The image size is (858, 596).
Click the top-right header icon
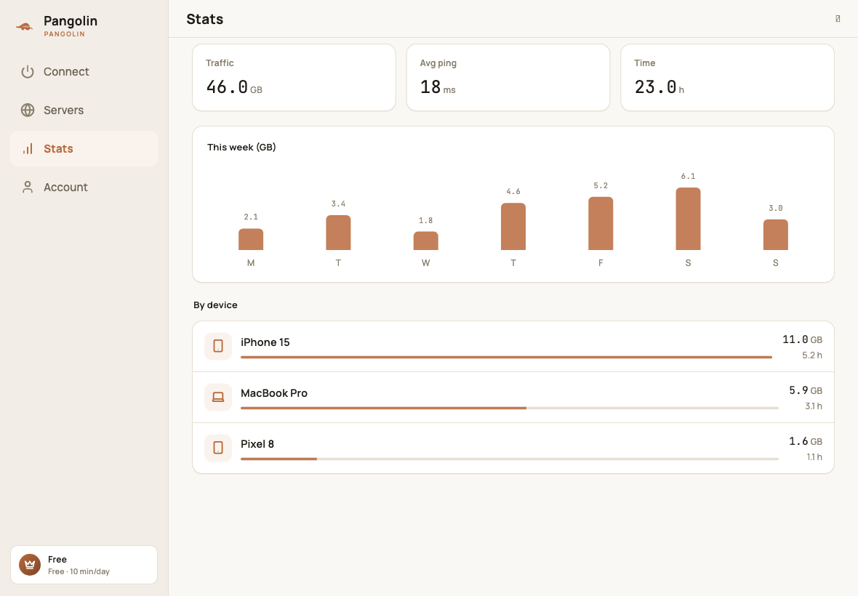coord(838,19)
